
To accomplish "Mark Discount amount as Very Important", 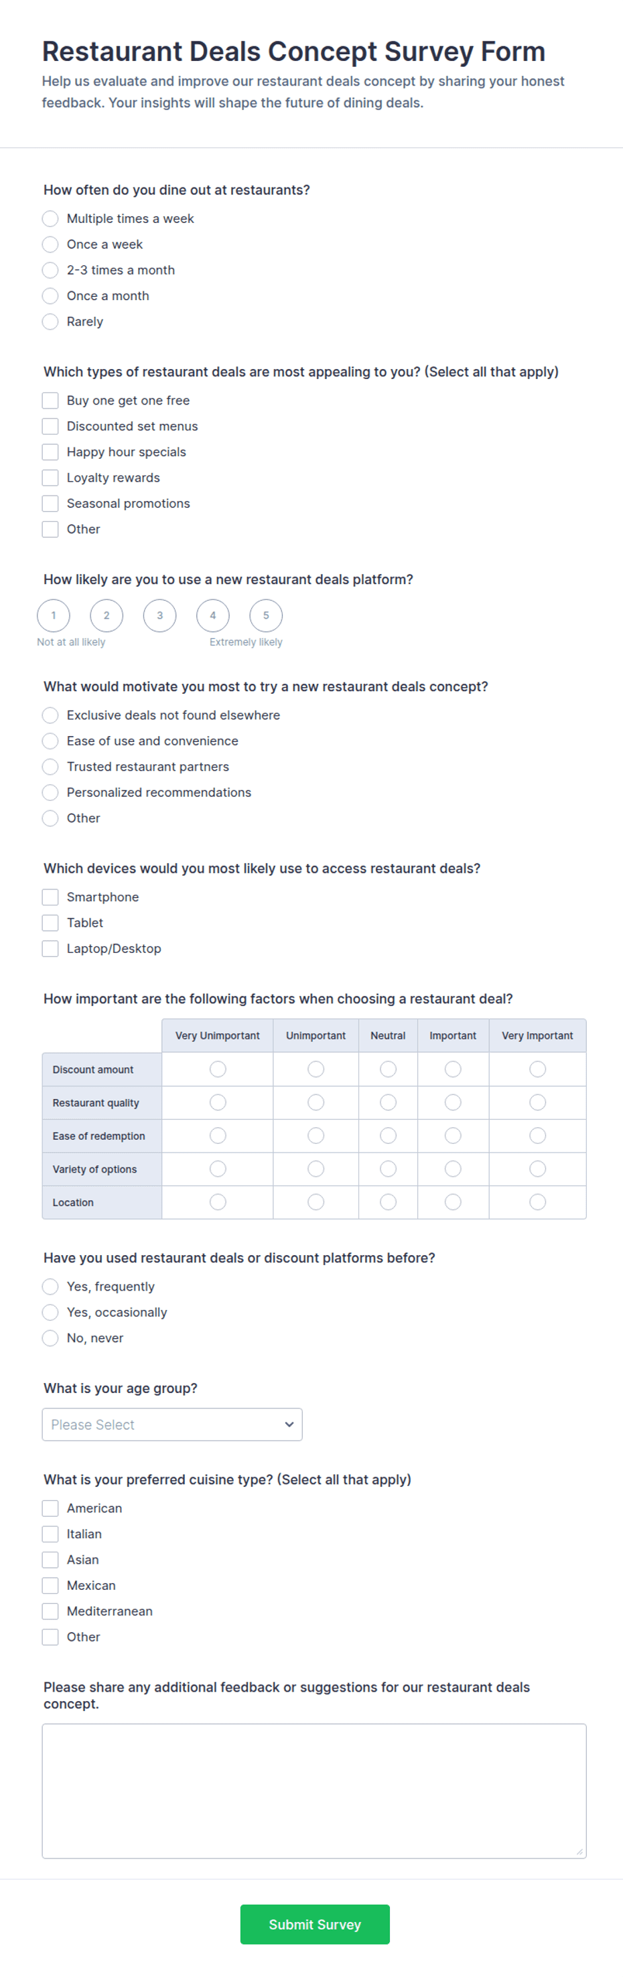I will tap(538, 1069).
